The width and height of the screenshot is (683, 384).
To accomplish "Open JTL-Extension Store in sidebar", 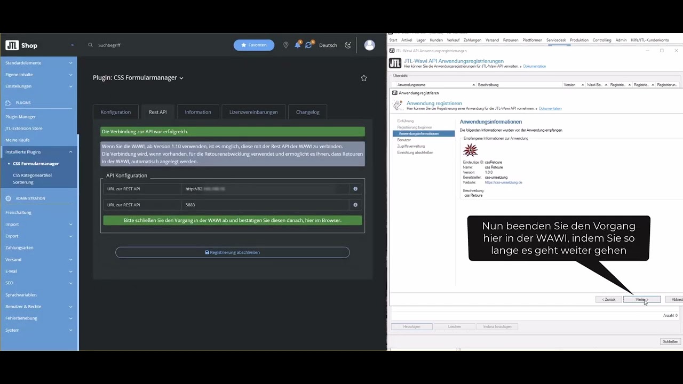I will tap(24, 129).
